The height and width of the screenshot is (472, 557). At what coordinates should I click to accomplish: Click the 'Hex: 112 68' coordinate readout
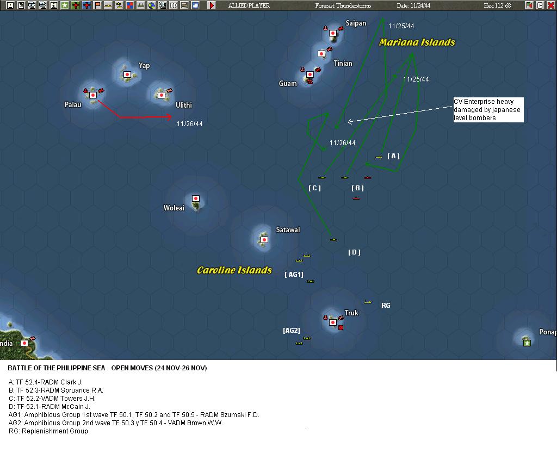point(497,5)
